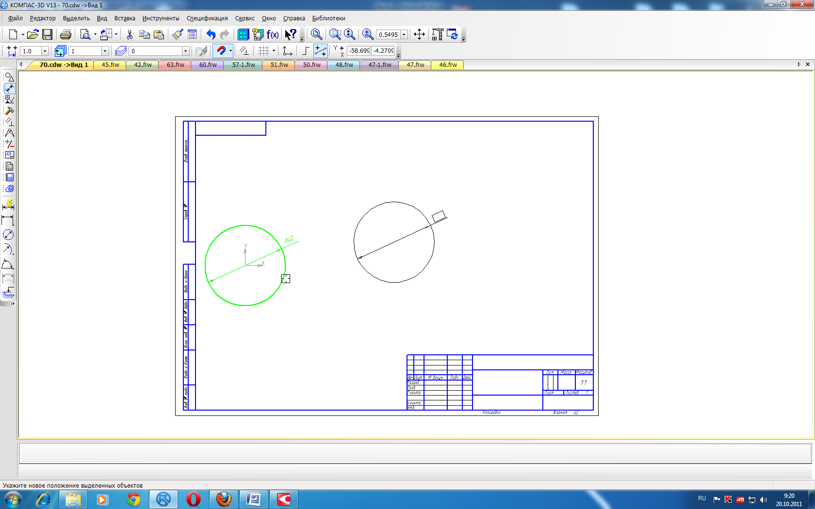This screenshot has width=815, height=509.
Task: Open Windows Start menu
Action: (x=13, y=499)
